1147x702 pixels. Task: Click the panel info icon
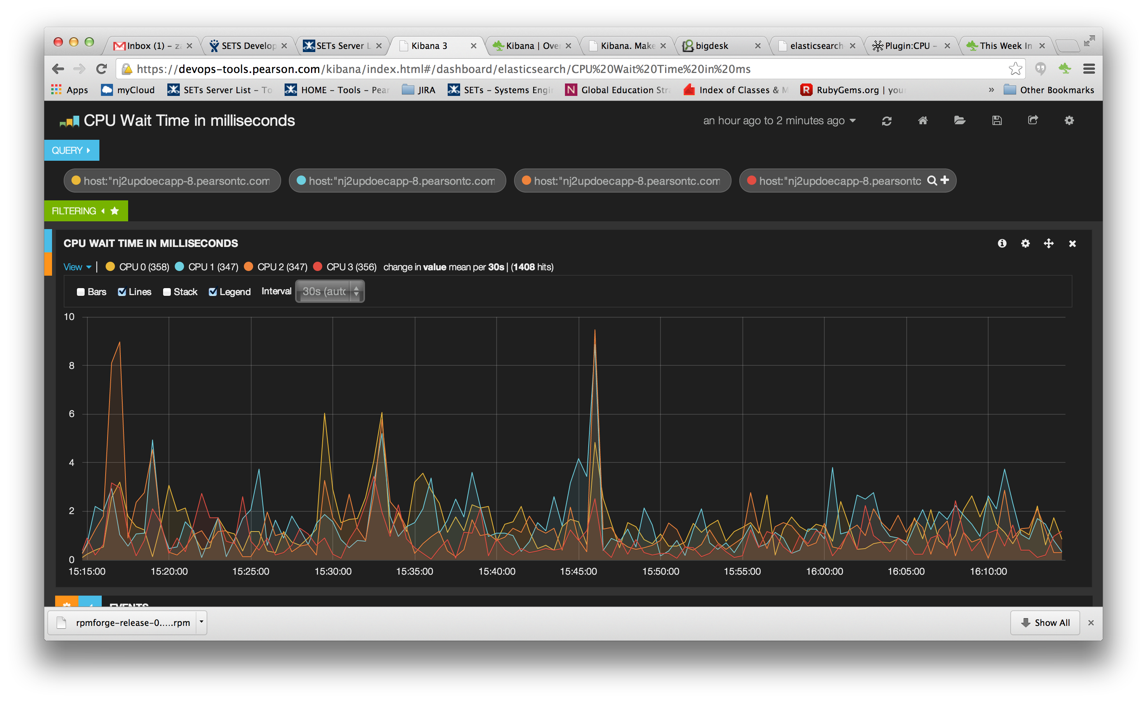click(1002, 243)
